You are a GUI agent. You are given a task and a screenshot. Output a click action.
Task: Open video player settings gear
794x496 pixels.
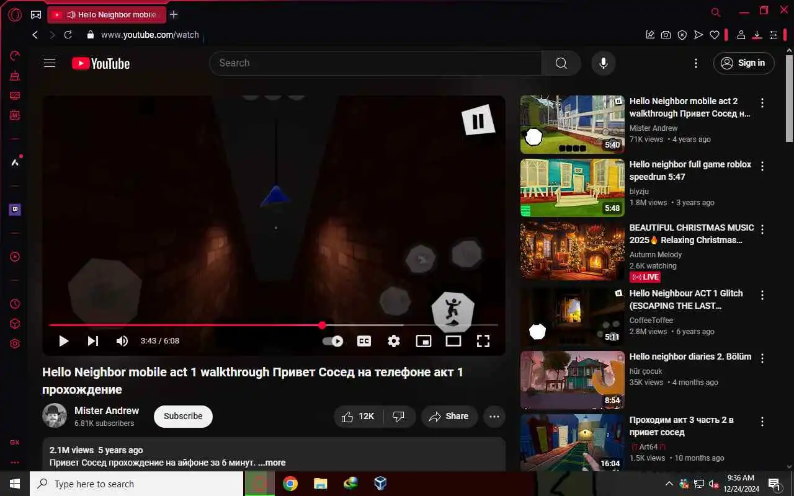tap(394, 341)
